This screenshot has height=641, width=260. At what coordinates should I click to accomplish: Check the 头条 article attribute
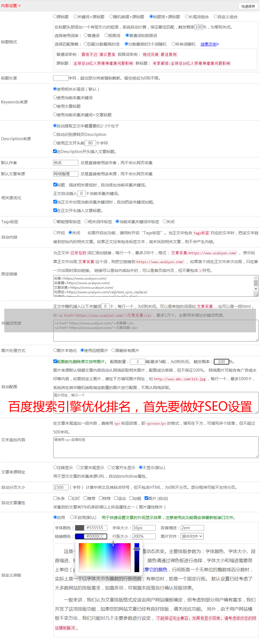[55, 498]
